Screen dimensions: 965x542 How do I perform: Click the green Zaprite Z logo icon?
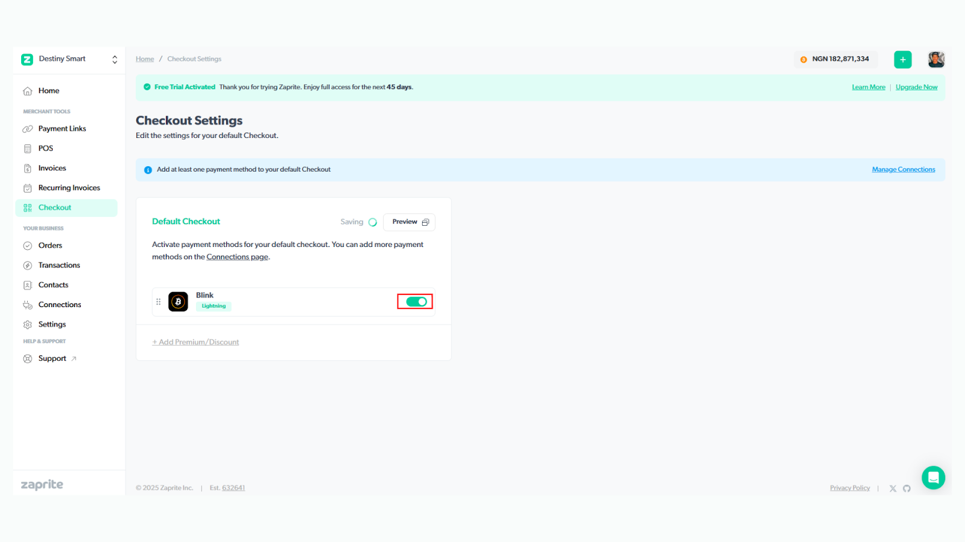point(27,59)
